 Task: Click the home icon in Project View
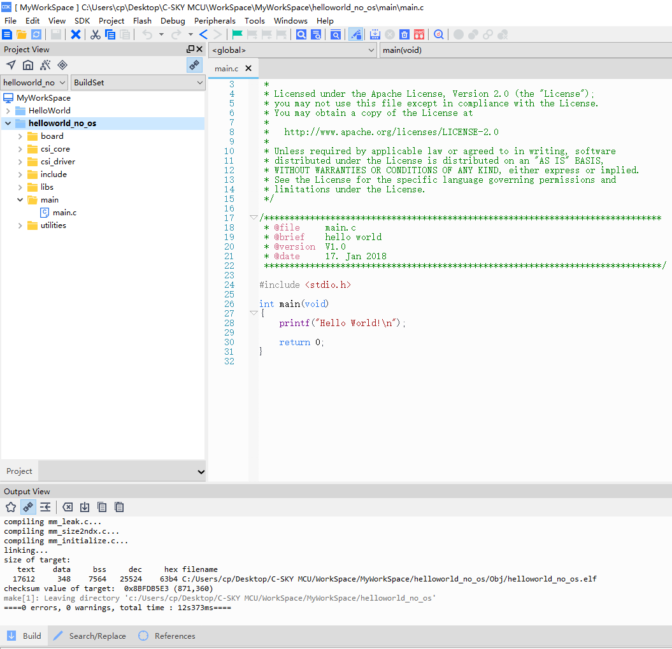click(28, 65)
